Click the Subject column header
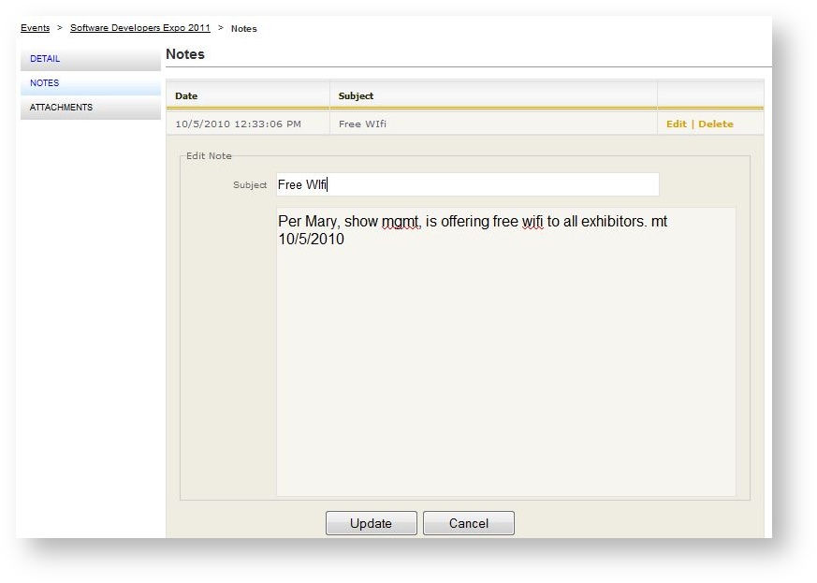The image size is (817, 583). click(356, 96)
